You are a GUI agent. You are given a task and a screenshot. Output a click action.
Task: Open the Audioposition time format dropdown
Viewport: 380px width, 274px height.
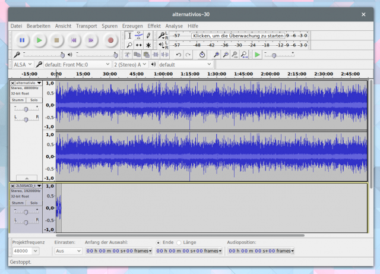click(293, 251)
